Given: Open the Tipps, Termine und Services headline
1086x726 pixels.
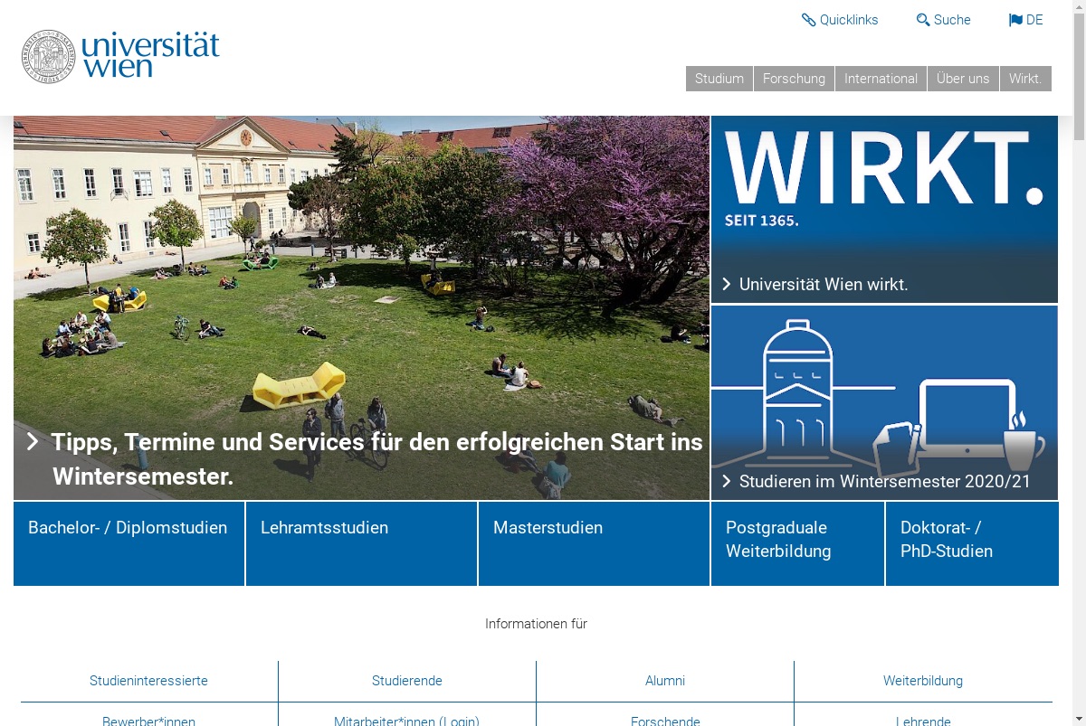Looking at the screenshot, I should click(x=377, y=458).
